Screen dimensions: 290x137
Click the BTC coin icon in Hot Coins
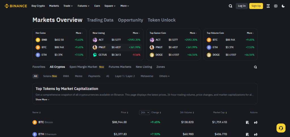coord(38,47)
